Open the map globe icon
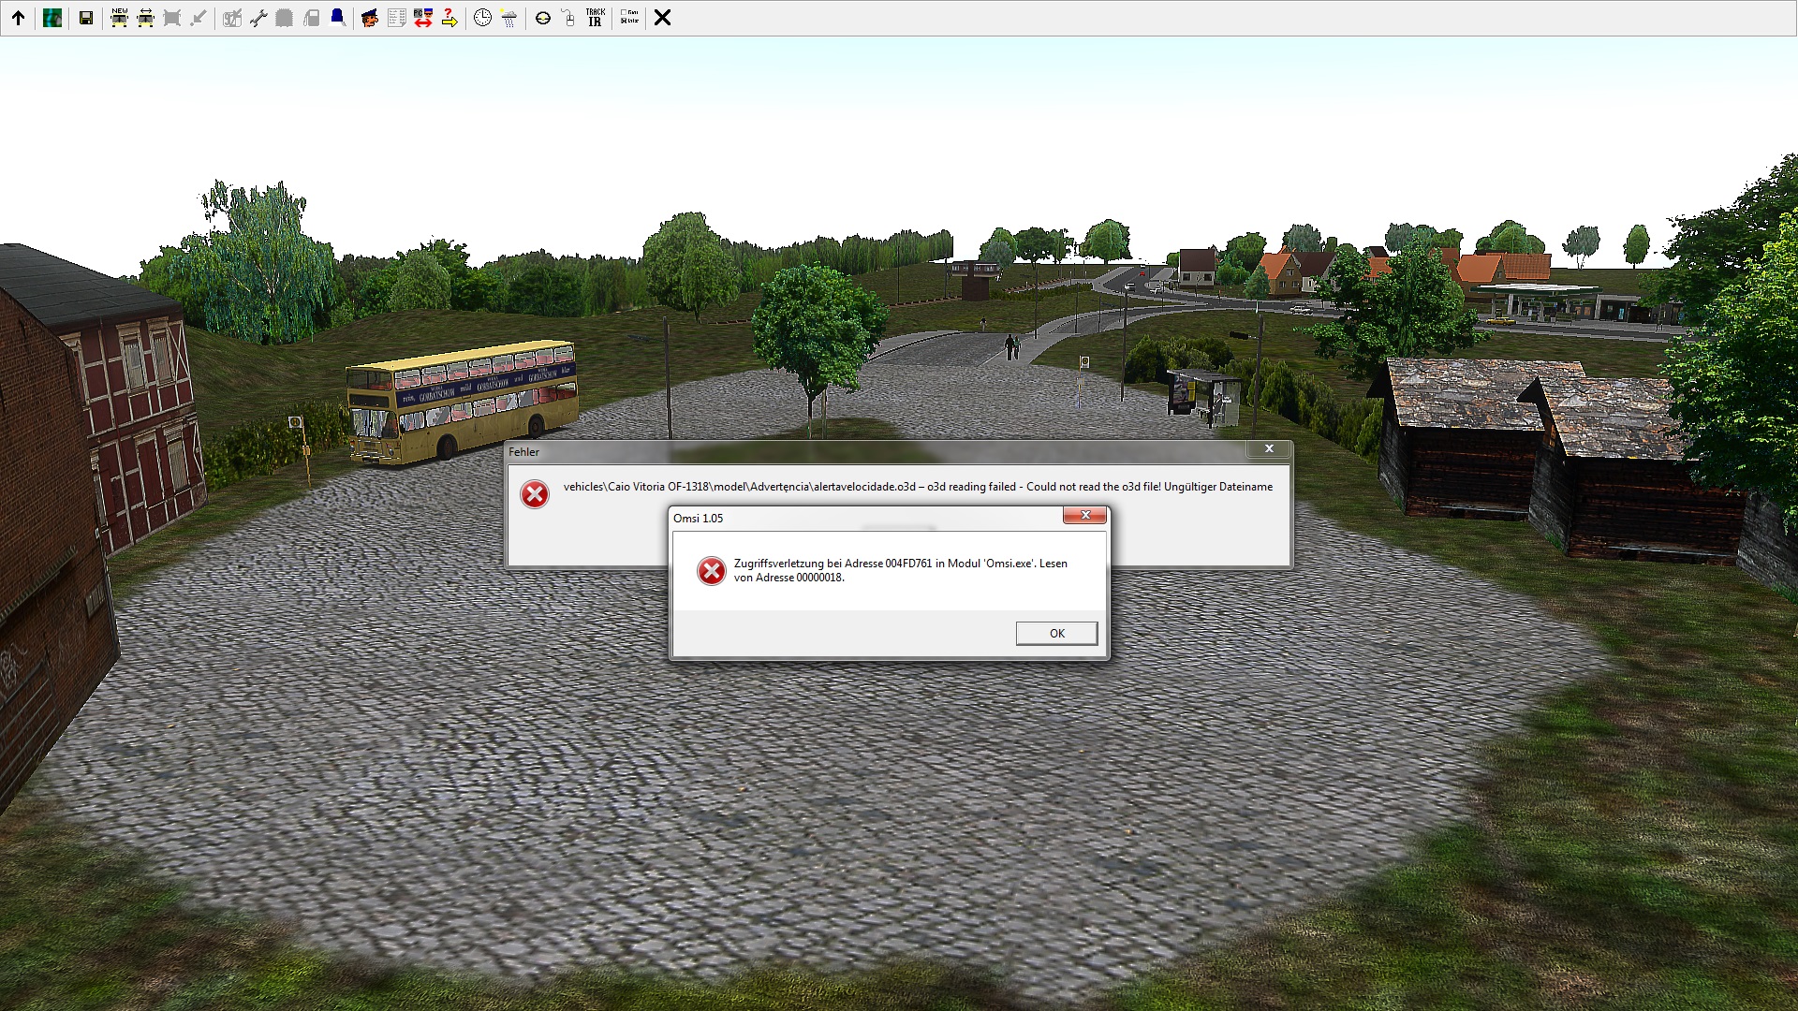This screenshot has height=1011, width=1798. 52,18
